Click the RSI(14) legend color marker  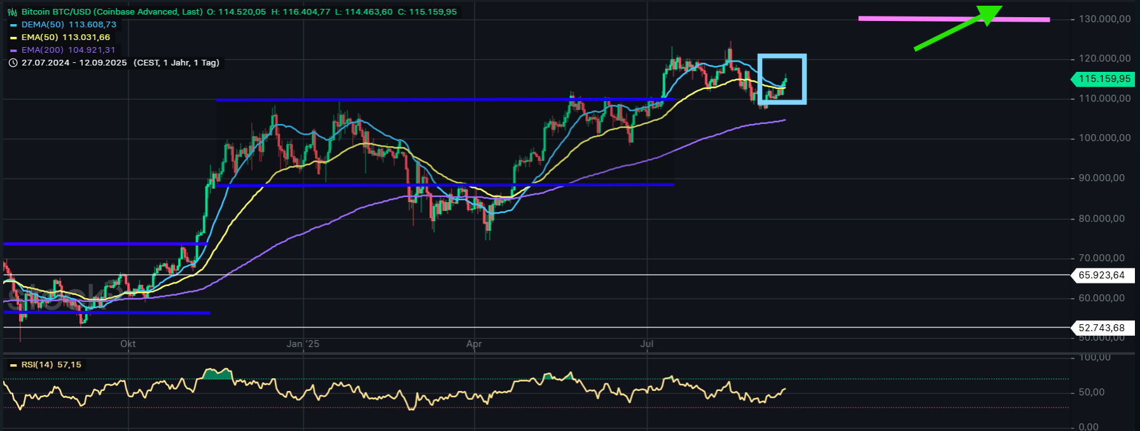point(13,366)
